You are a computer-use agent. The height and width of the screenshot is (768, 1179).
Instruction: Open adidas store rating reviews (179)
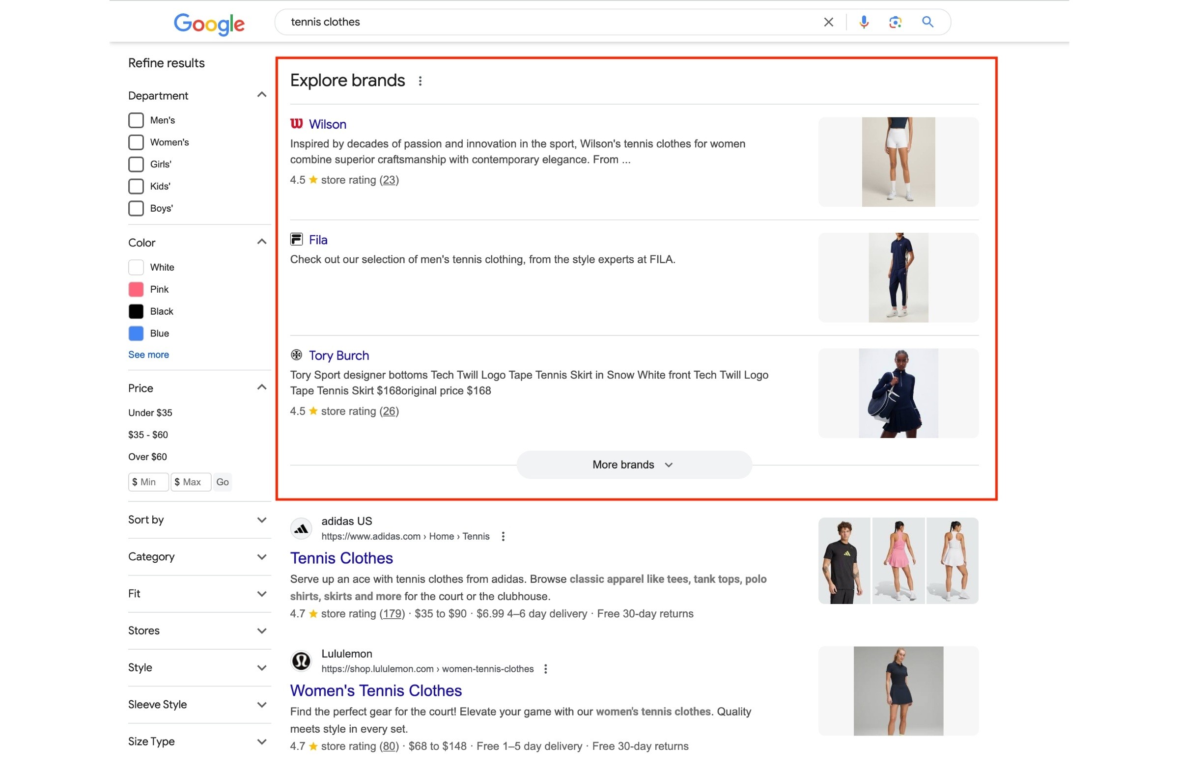point(393,613)
